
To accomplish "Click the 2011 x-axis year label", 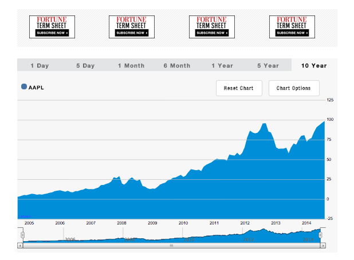I will [x=214, y=223].
